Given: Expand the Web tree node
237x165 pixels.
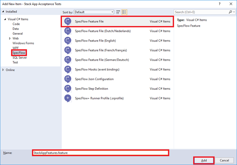Looking at the screenshot, I should [10, 38].
